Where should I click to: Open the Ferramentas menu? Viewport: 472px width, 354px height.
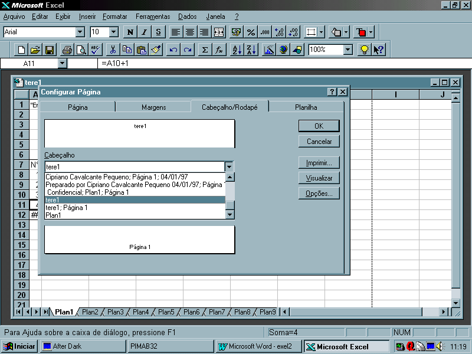point(153,17)
